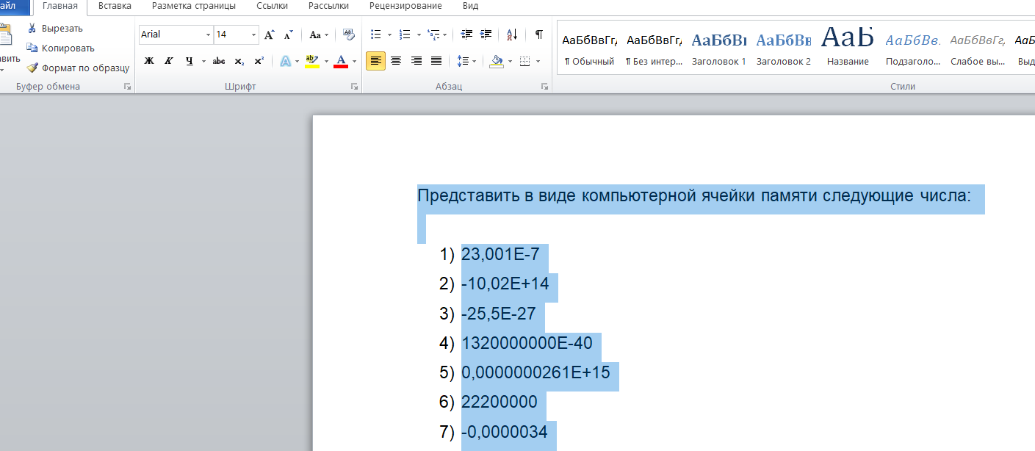Show paragraph marks with pilcrow icon

(x=538, y=35)
